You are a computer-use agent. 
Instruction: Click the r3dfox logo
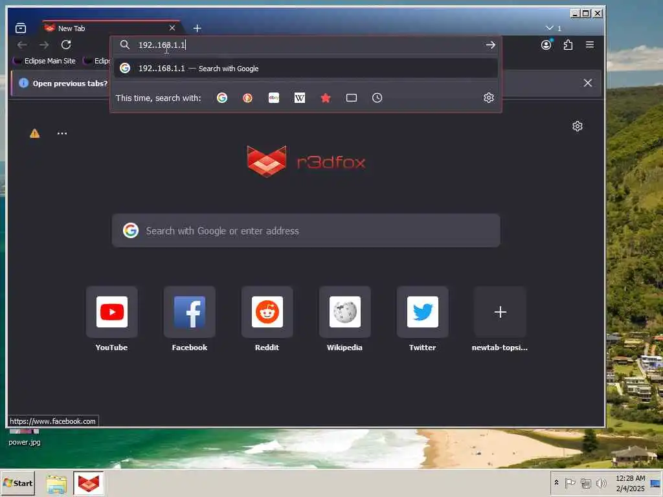tap(306, 161)
